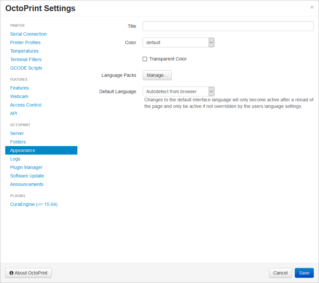This screenshot has height=283, width=319.
Task: Go to Folders settings
Action: [x=18, y=142]
